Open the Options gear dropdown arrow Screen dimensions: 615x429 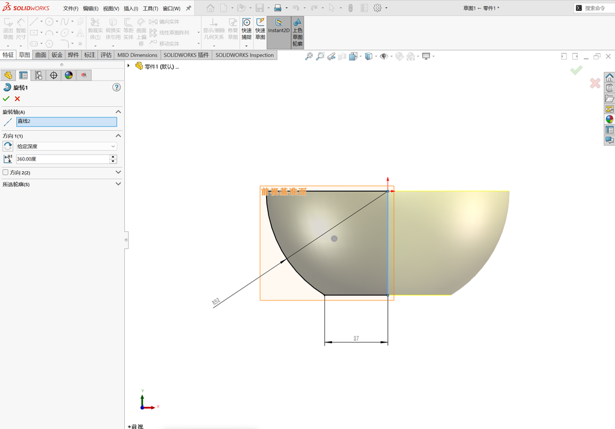[x=386, y=8]
